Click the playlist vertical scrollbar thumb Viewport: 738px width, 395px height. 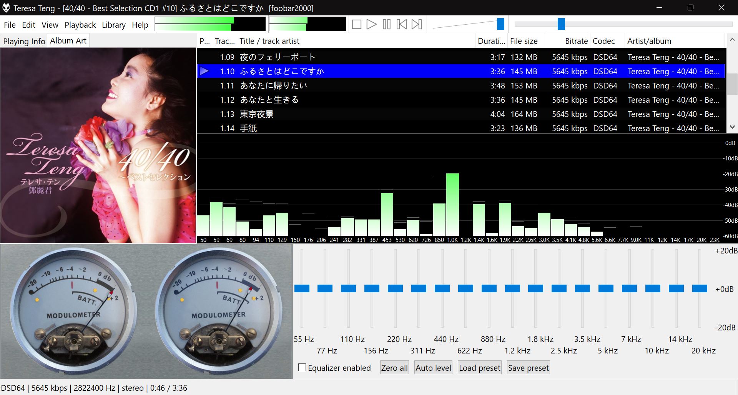[x=732, y=83]
